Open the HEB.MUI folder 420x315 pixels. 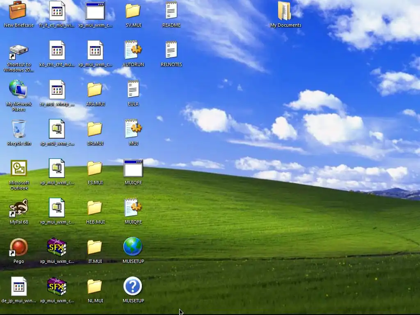[x=95, y=208]
